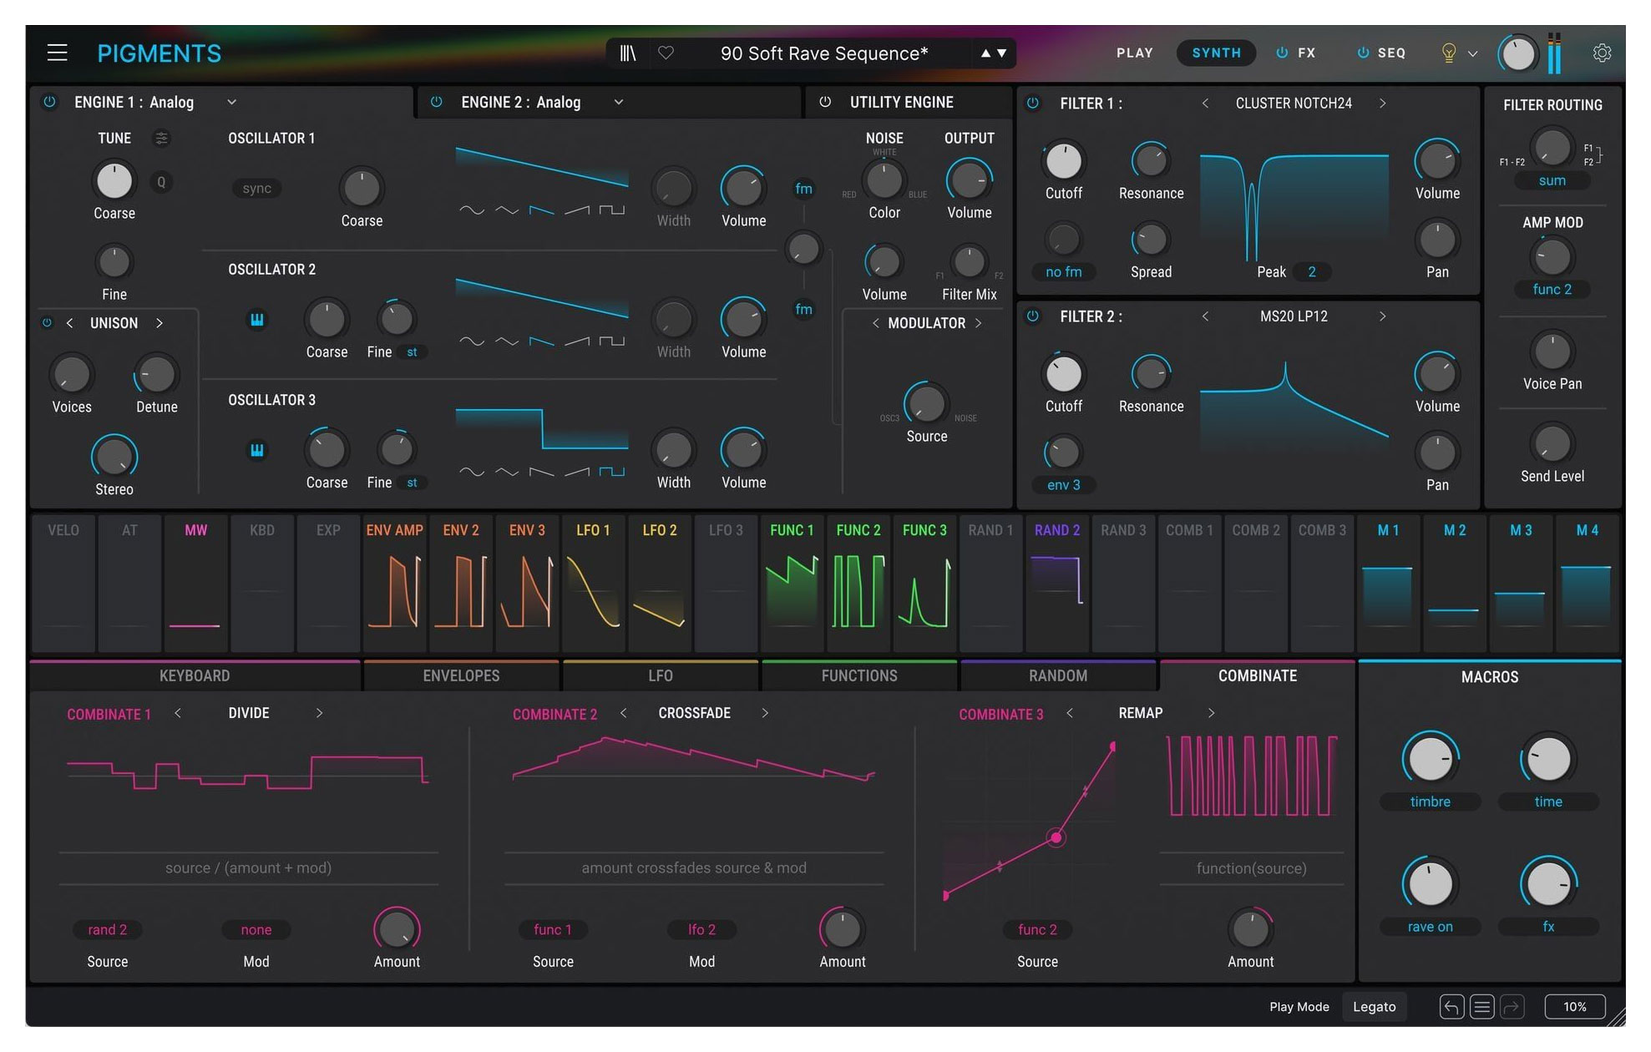Select the triangle waveform for Oscillator 3
Image resolution: width=1651 pixels, height=1052 pixels.
click(x=506, y=472)
